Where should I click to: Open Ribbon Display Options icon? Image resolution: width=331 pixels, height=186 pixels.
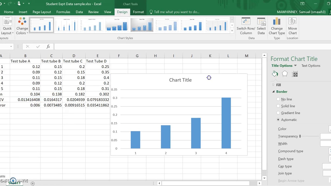click(x=302, y=4)
